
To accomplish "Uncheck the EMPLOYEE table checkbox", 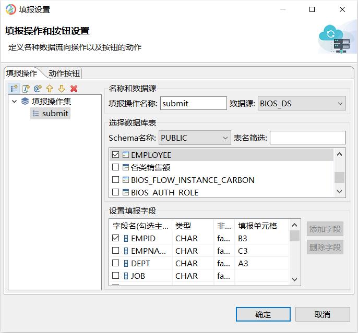I will coord(115,155).
